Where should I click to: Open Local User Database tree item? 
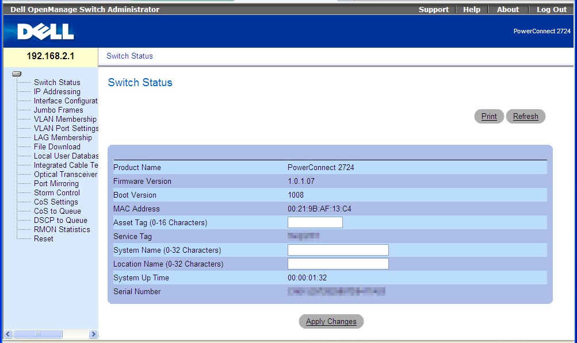tap(66, 156)
